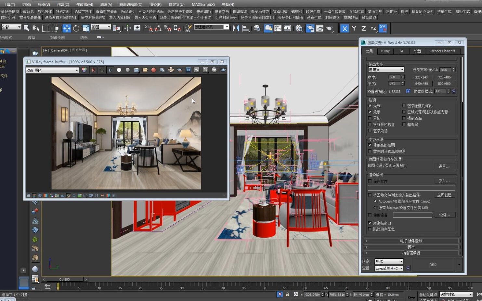Open the 自定义 output size dropdown

tap(386, 70)
